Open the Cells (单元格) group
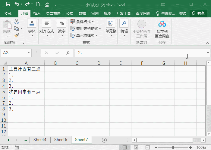The image size is (211, 150). 111,28
